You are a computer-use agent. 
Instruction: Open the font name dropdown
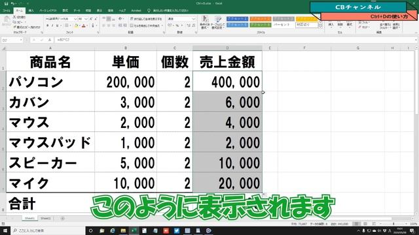pyautogui.click(x=75, y=19)
